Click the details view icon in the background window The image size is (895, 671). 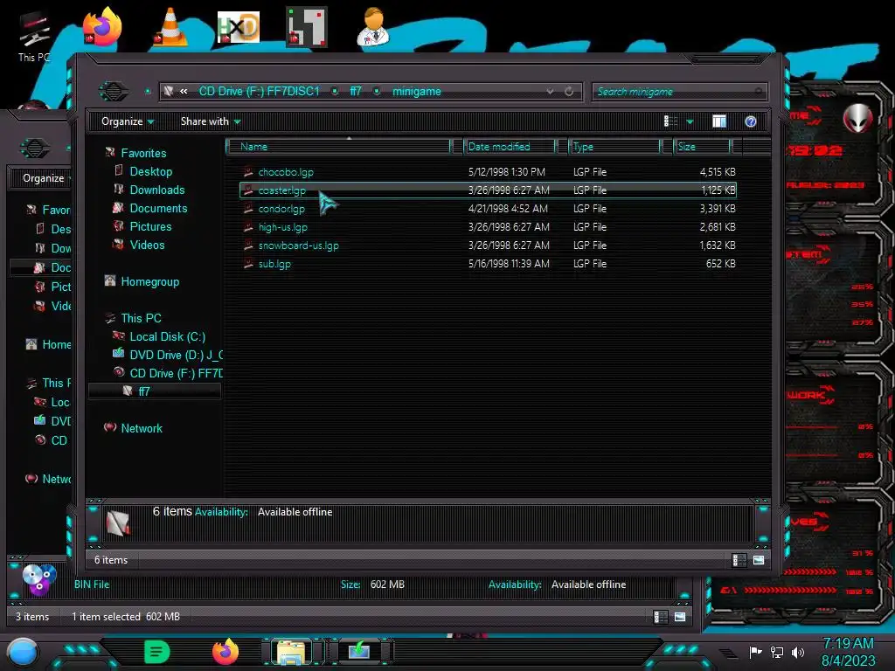(x=660, y=617)
